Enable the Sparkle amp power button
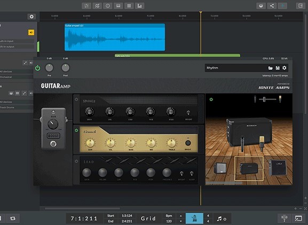The image size is (308, 225). (76, 99)
